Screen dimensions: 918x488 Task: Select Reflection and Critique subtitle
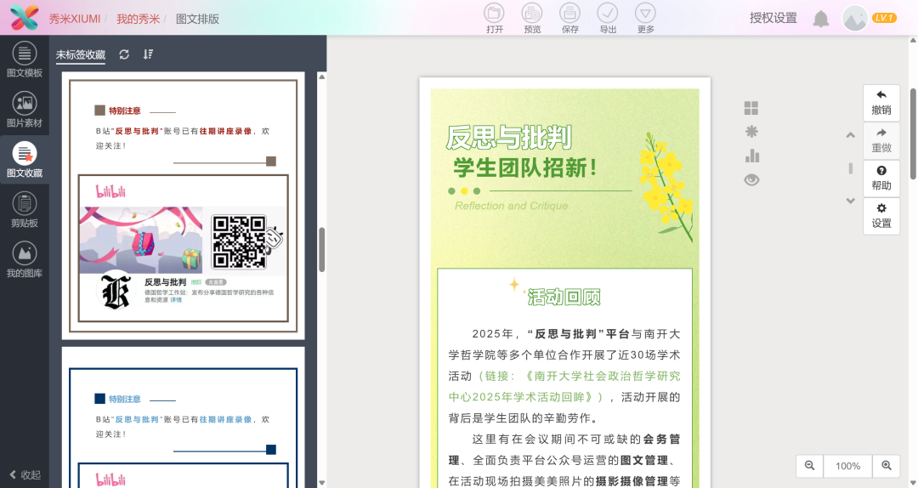pos(511,206)
